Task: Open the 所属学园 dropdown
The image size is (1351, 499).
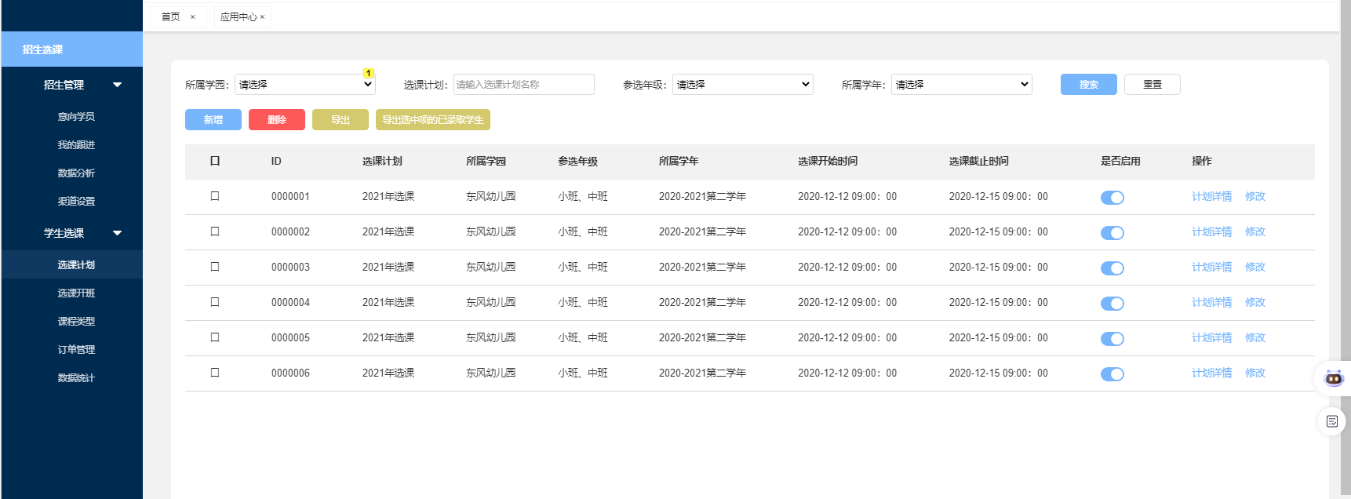Action: click(x=305, y=84)
